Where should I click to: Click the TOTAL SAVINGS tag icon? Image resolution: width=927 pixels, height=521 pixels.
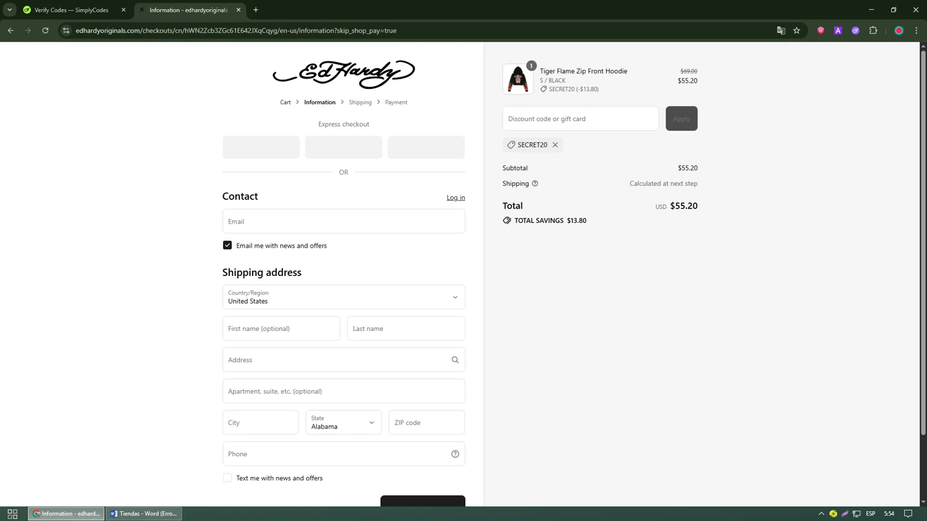point(507,220)
